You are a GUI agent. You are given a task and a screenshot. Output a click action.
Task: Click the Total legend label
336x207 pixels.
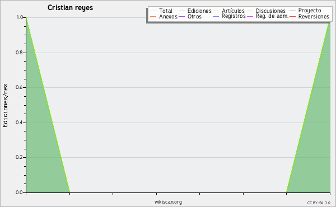pos(166,11)
